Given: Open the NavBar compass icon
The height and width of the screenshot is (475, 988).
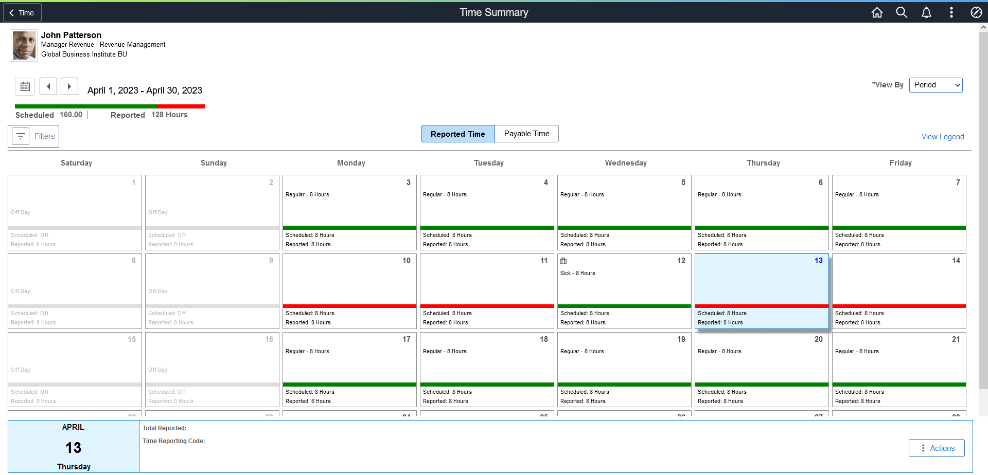Looking at the screenshot, I should point(976,12).
